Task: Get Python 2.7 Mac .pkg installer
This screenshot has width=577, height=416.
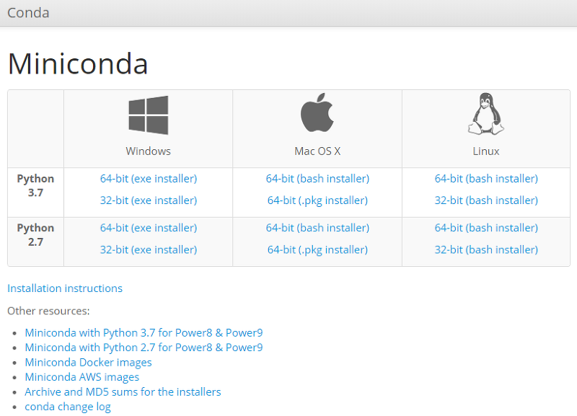Action: 317,249
